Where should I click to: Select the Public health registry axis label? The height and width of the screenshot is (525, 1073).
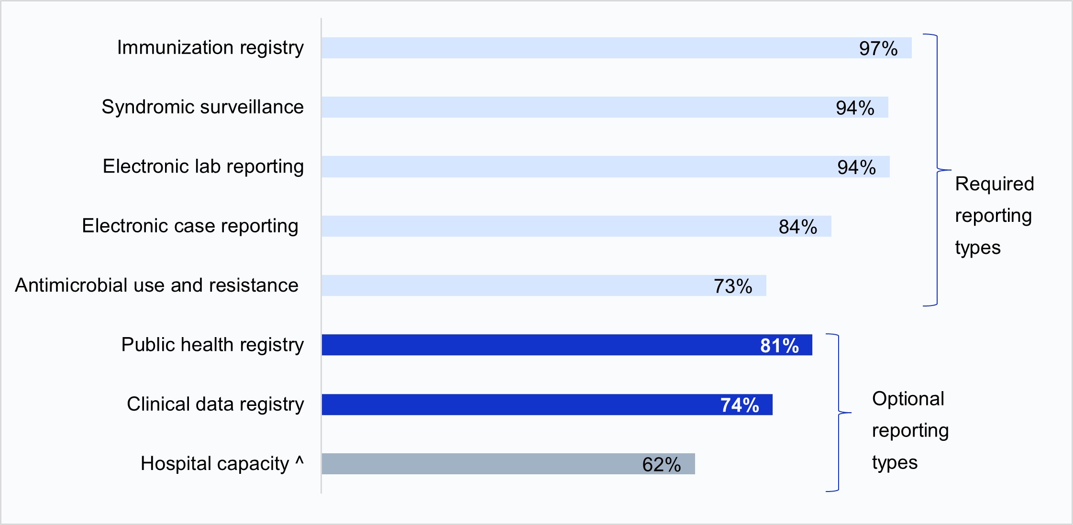212,345
